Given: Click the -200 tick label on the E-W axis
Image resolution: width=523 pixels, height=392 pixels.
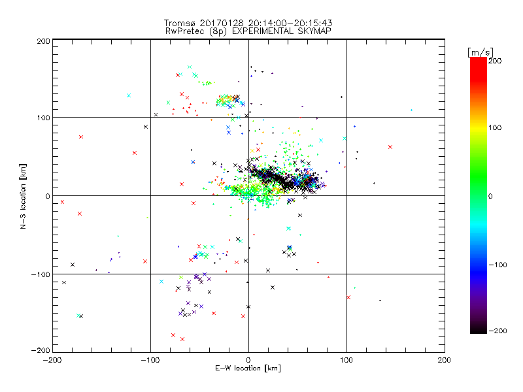Looking at the screenshot, I should (x=52, y=360).
